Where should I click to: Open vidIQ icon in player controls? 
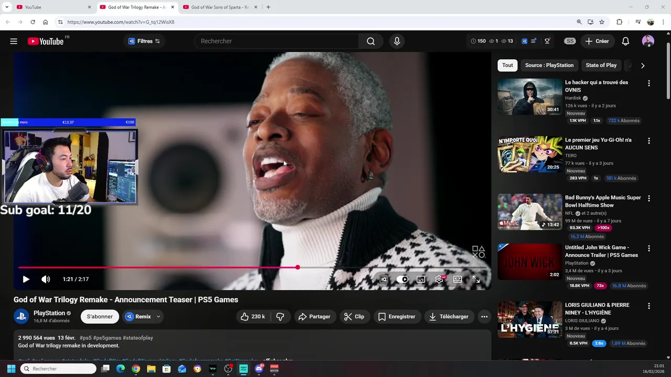tap(384, 280)
